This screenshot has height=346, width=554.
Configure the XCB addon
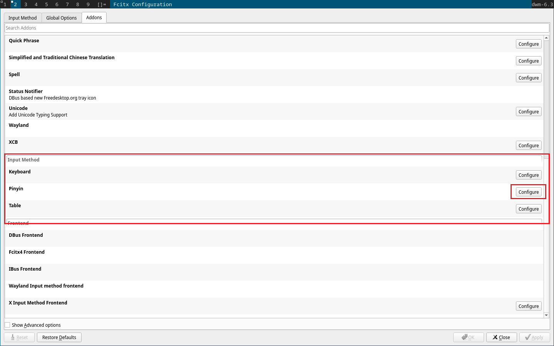(x=529, y=146)
